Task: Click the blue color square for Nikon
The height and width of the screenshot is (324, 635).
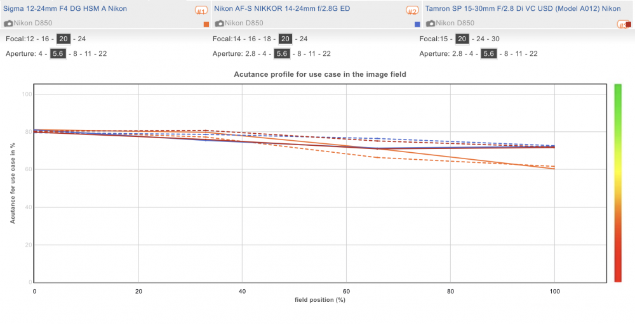Action: 417,25
